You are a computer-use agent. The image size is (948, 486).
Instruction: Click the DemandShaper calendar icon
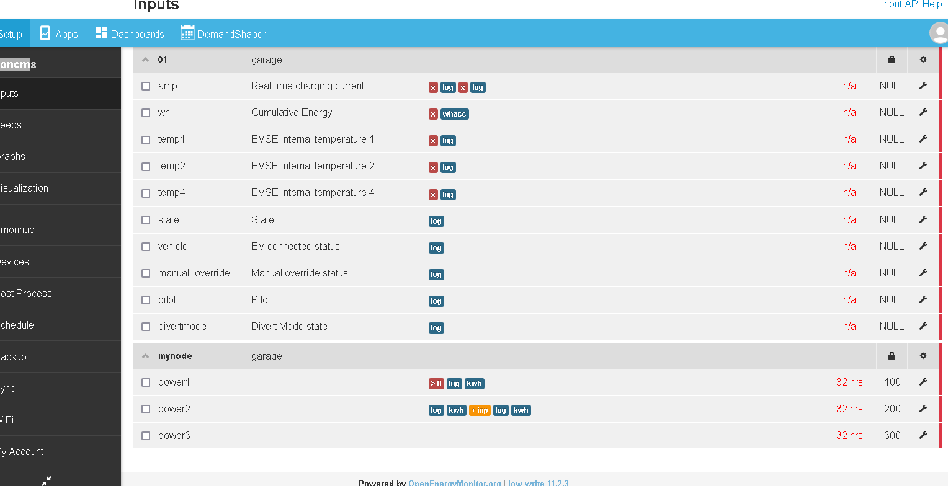tap(187, 33)
